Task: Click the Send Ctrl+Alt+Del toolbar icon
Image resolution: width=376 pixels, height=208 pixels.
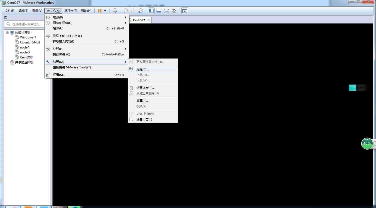Action: 115,11
